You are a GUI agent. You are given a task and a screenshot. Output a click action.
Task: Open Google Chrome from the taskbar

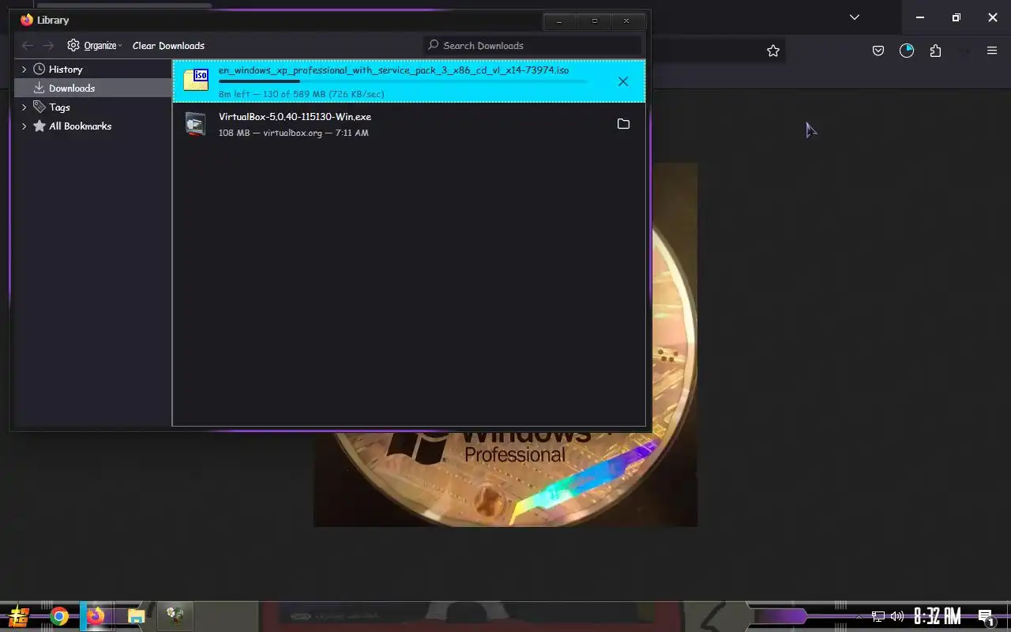coord(59,616)
